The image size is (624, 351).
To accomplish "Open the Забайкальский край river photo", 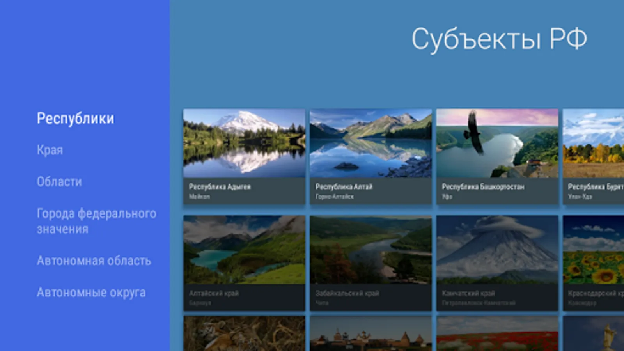I will (370, 250).
